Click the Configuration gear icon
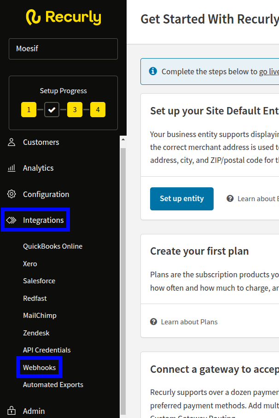The height and width of the screenshot is (418, 279). coord(12,194)
